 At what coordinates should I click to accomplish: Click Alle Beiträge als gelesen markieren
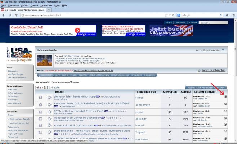(x=206, y=87)
